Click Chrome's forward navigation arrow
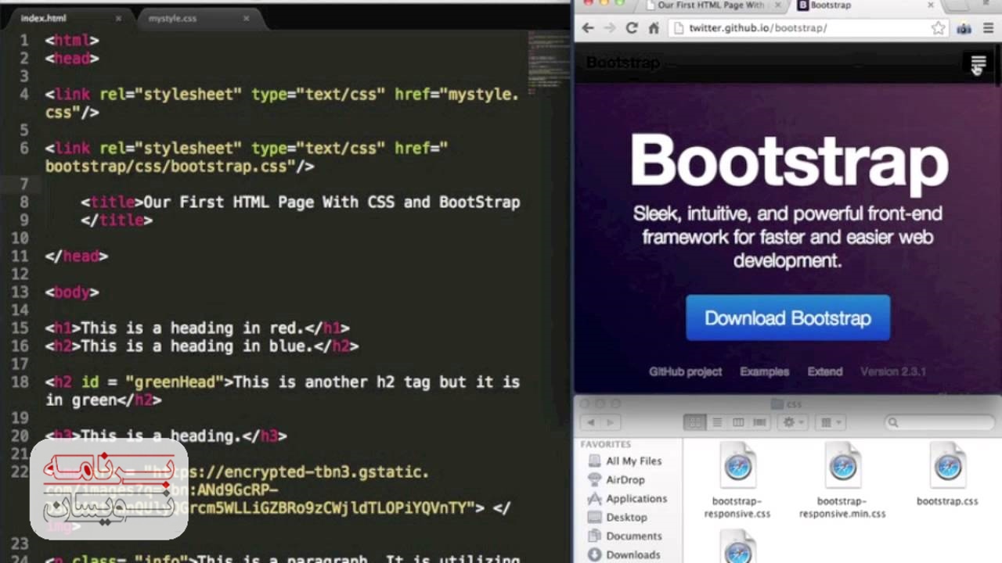Image resolution: width=1002 pixels, height=563 pixels. point(610,28)
